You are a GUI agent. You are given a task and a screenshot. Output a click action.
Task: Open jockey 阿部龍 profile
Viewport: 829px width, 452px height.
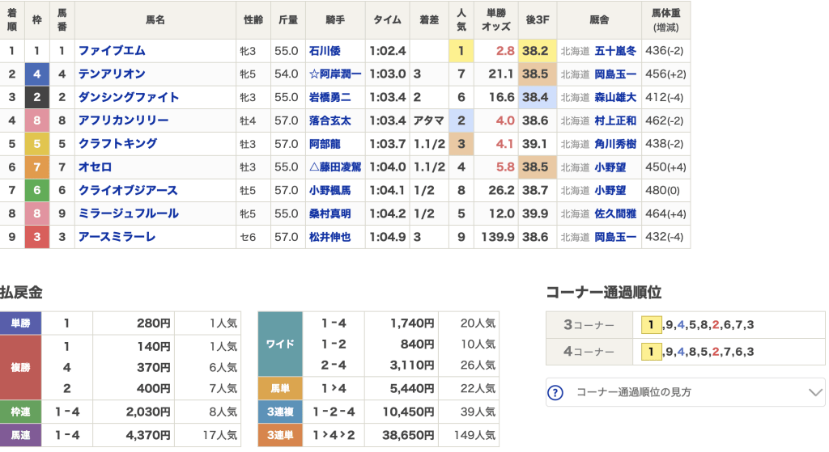tap(325, 144)
